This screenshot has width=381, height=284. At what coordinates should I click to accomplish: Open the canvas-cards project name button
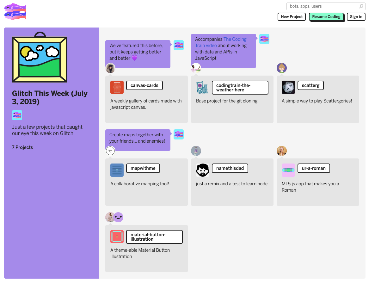144,85
